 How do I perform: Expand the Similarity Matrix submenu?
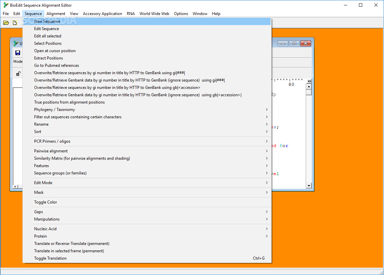pos(147,158)
